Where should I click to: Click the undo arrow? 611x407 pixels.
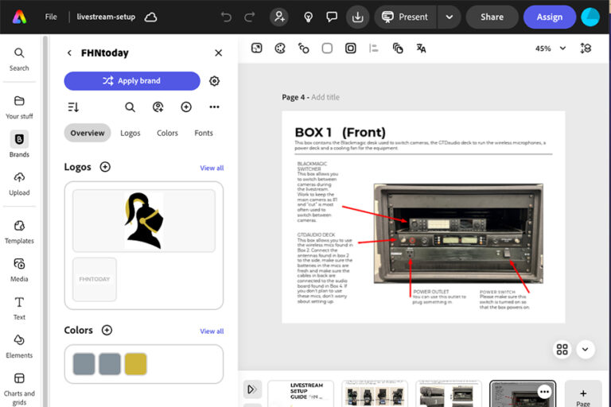pos(227,17)
